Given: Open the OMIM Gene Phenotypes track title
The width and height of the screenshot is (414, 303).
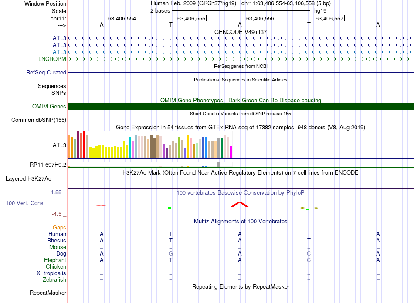Looking at the screenshot, I should coord(241,100).
